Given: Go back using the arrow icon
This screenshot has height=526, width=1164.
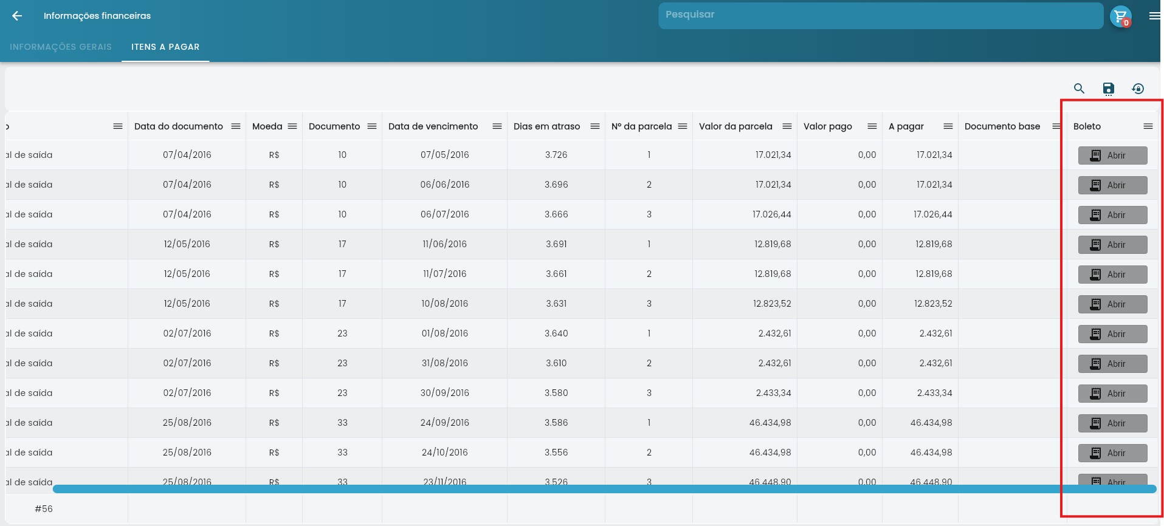Looking at the screenshot, I should click(17, 16).
